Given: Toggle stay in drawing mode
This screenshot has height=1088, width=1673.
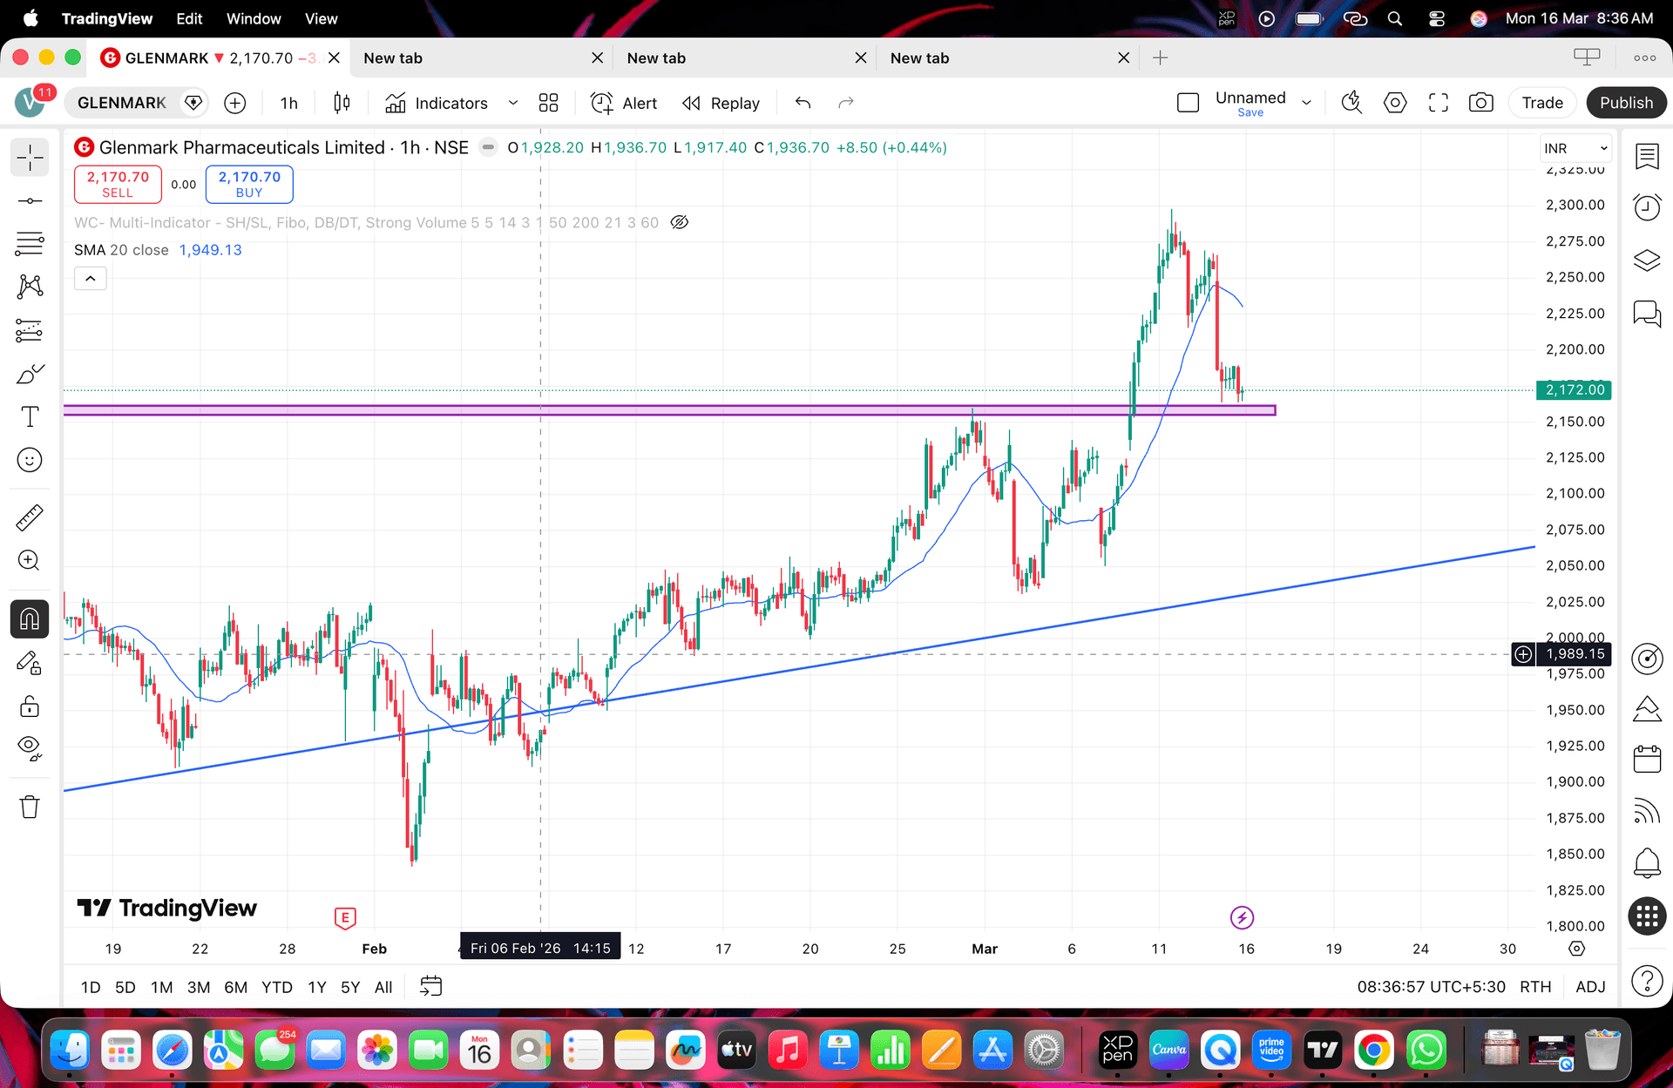Looking at the screenshot, I should click(x=30, y=664).
